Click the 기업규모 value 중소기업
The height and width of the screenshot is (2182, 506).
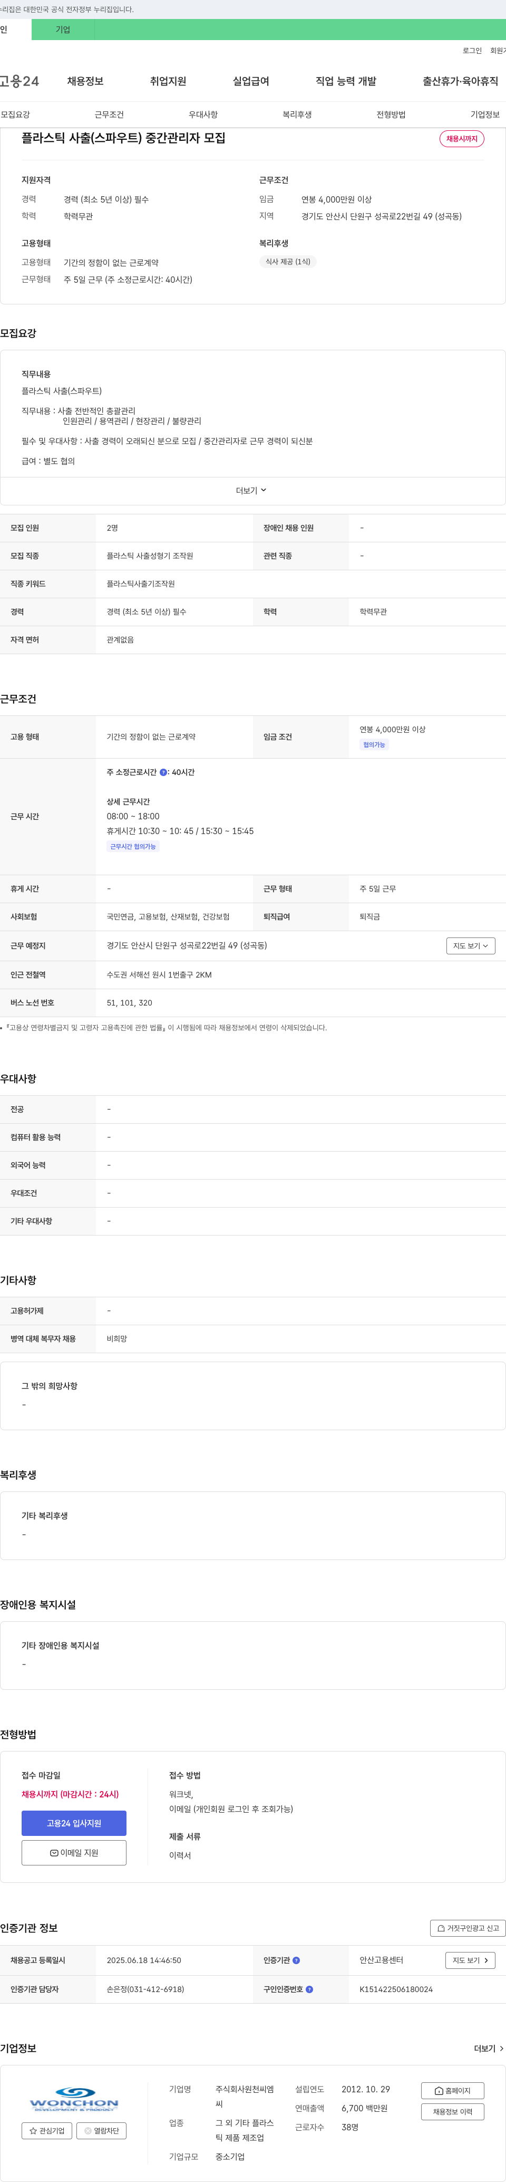coord(229,2157)
